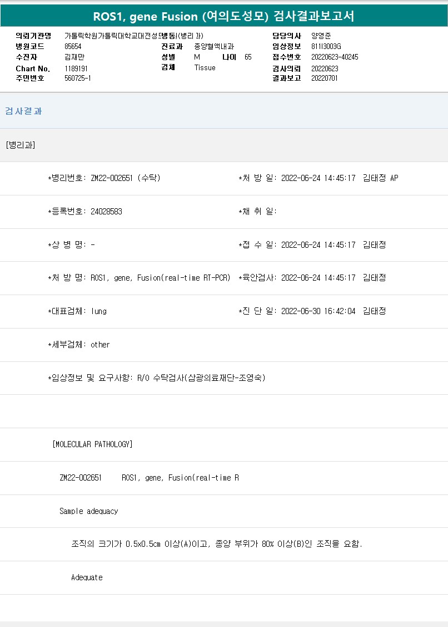Click the specimen value Tissue
The height and width of the screenshot is (627, 448).
pyautogui.click(x=205, y=67)
